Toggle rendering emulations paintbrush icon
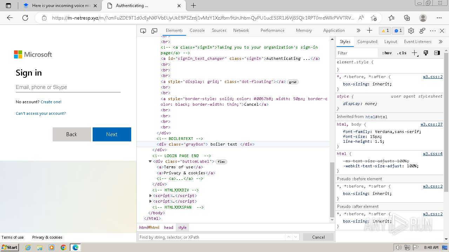 coord(426,53)
